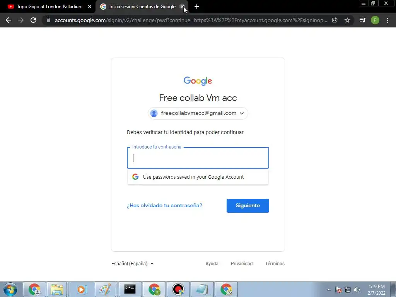The image size is (396, 297).
Task: Click the browser forward arrow
Action: point(21,20)
